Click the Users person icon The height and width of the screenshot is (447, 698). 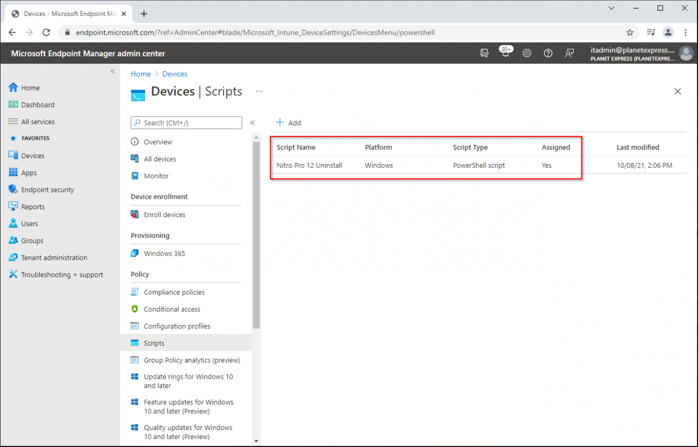[x=13, y=224]
